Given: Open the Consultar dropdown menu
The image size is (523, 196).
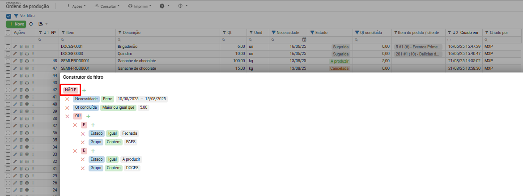Looking at the screenshot, I should pyautogui.click(x=107, y=6).
